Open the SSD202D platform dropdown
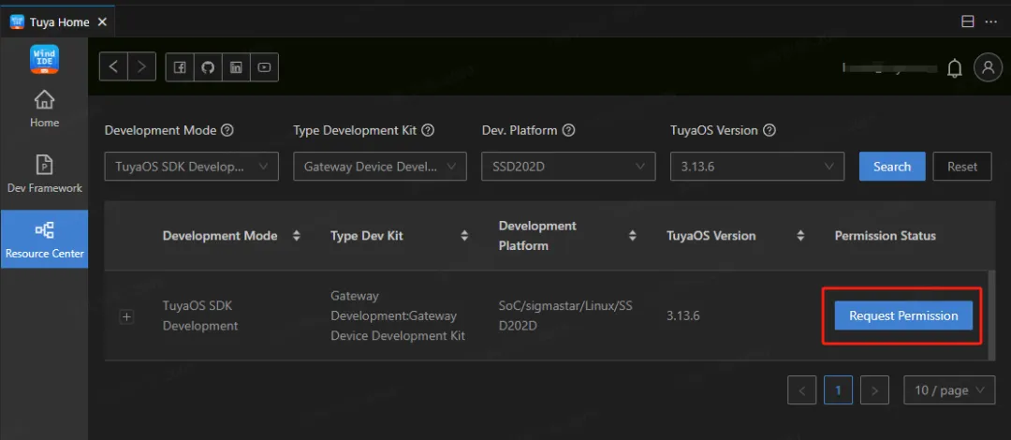The height and width of the screenshot is (440, 1011). [569, 167]
